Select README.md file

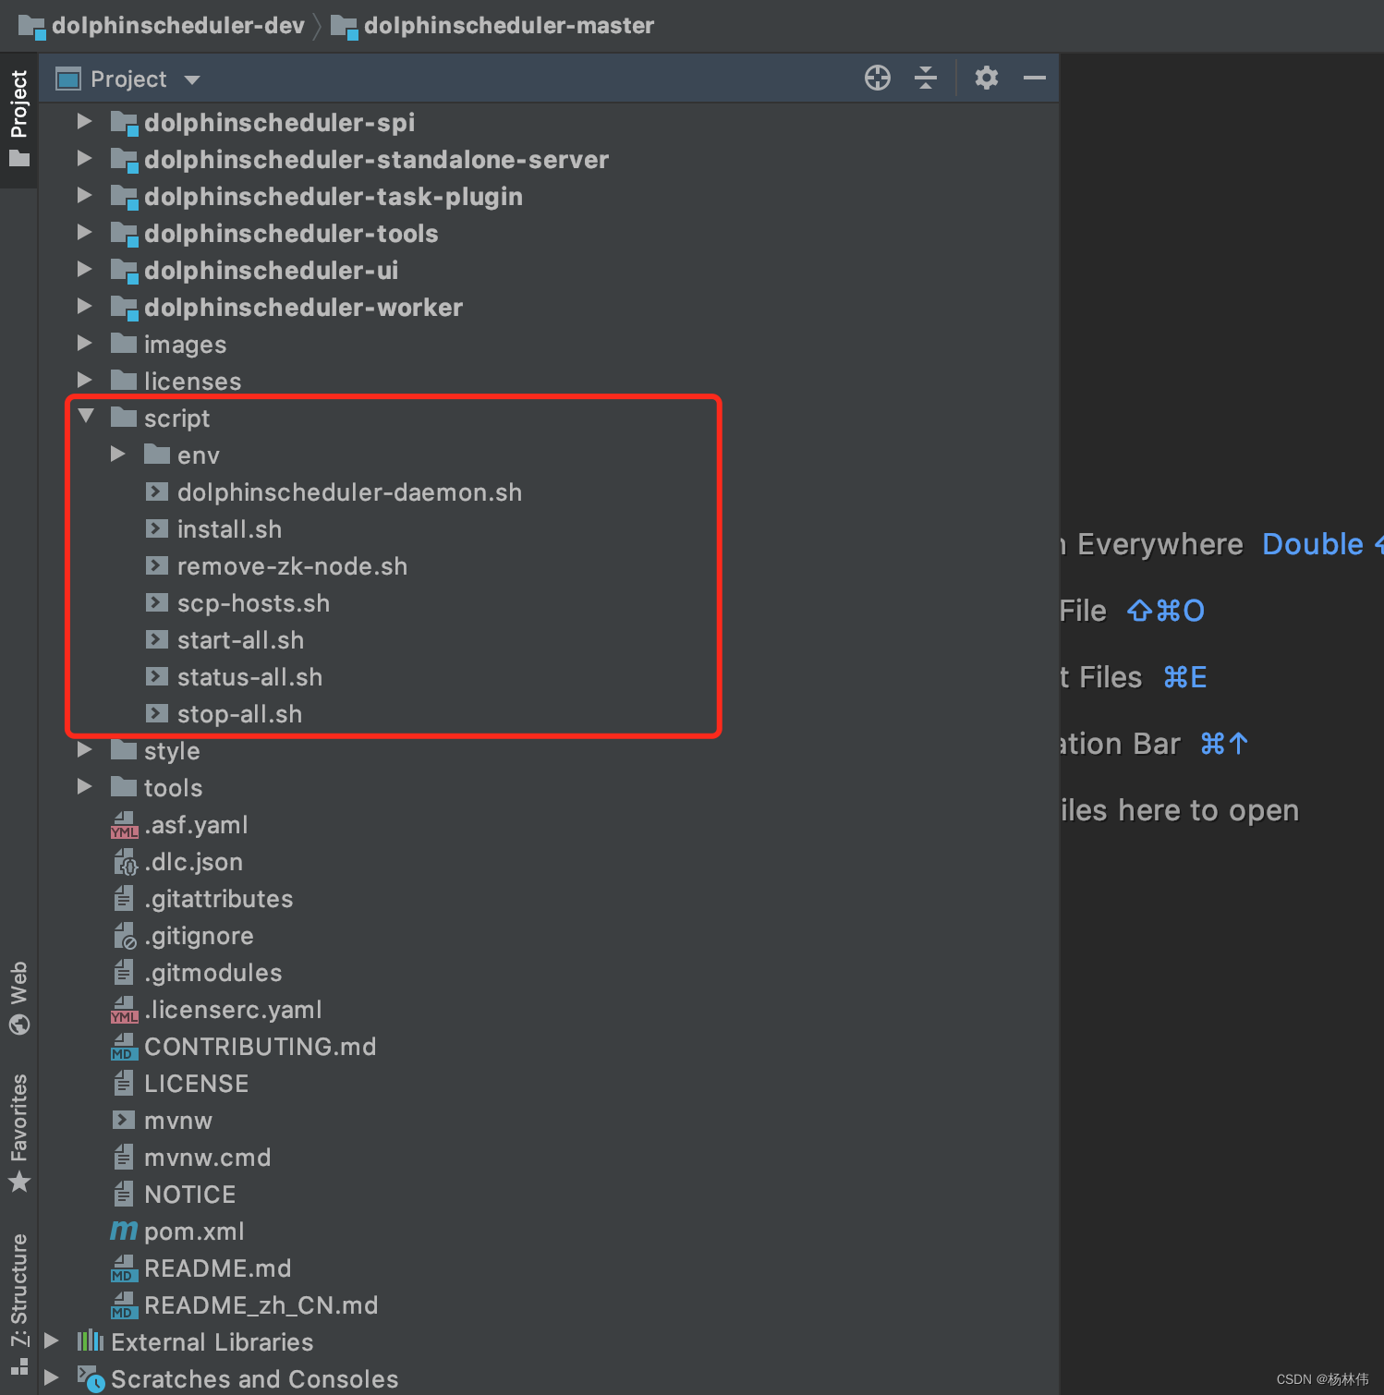(218, 1268)
